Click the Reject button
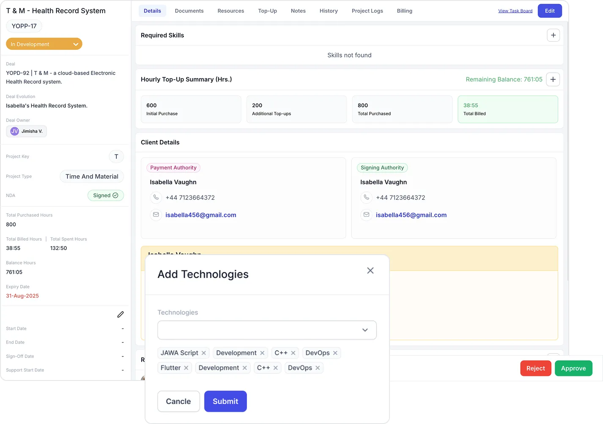603x424 pixels. point(535,368)
